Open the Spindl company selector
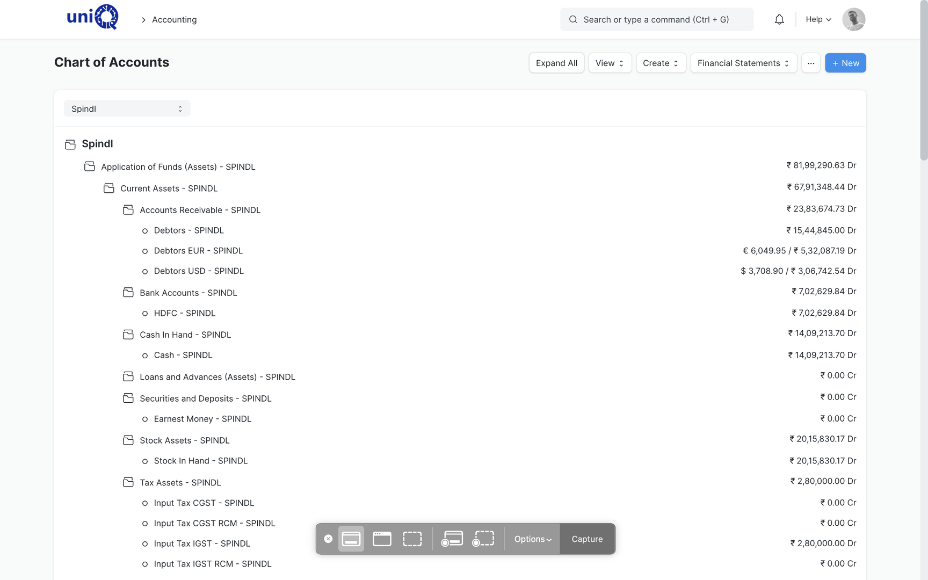This screenshot has height=580, width=928. pos(127,108)
